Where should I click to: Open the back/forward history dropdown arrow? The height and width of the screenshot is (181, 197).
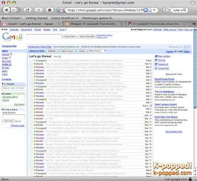[x=19, y=10]
